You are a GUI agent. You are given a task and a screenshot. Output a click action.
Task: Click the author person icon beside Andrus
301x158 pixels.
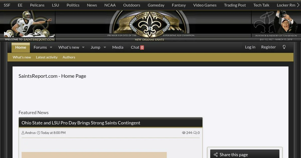23,133
